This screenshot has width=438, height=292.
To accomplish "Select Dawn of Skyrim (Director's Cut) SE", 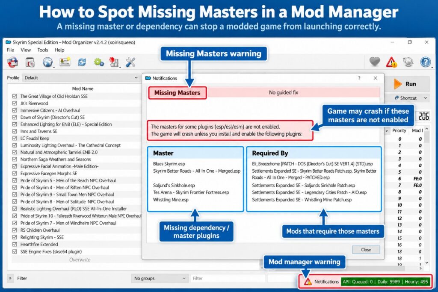I will [x=76, y=117].
